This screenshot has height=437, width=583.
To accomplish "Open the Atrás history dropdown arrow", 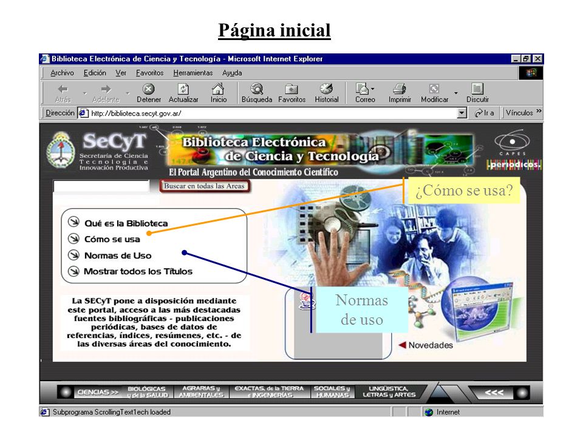I will click(85, 93).
